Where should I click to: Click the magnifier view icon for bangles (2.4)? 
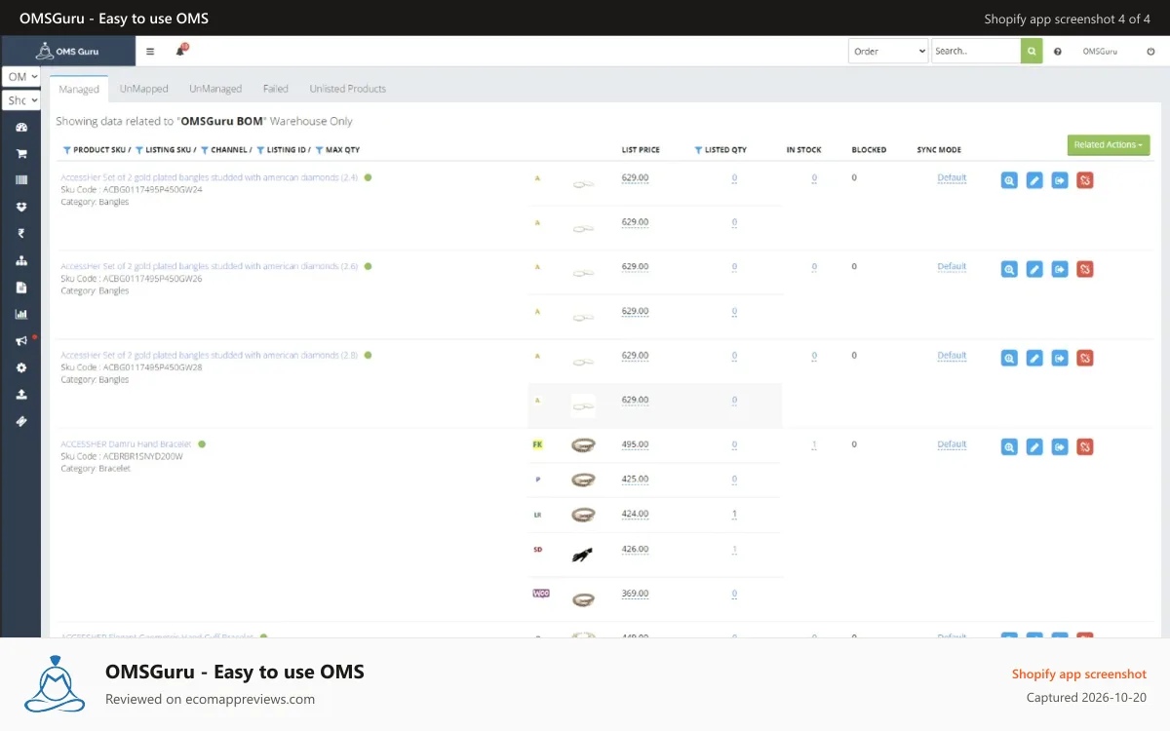pos(1009,180)
